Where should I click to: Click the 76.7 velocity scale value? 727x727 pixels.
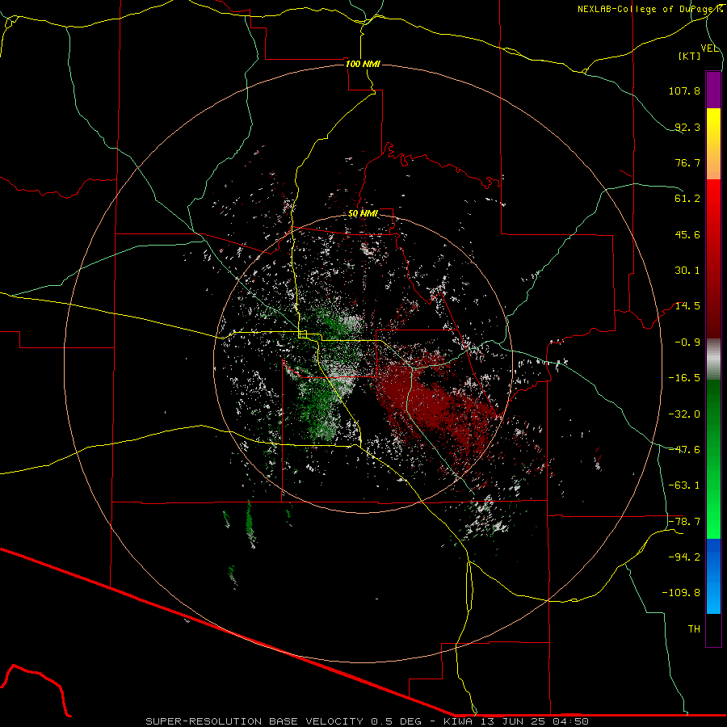[687, 162]
